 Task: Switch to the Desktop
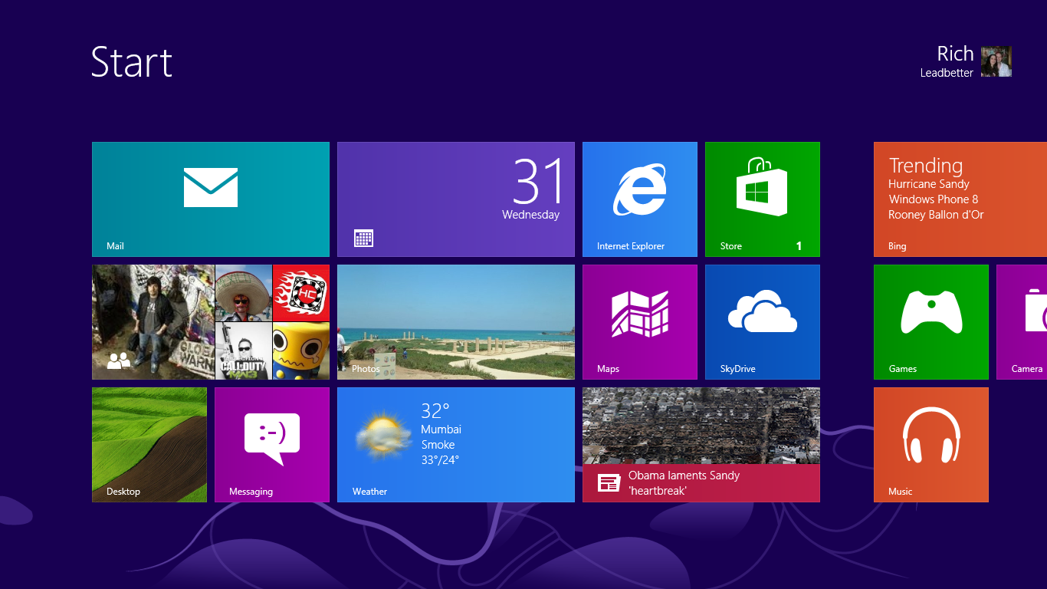(x=149, y=444)
